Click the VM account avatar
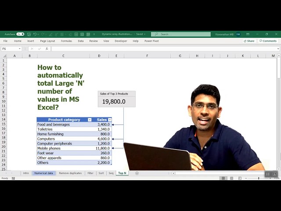Image resolution: width=281 pixels, height=211 pixels. coord(238,34)
